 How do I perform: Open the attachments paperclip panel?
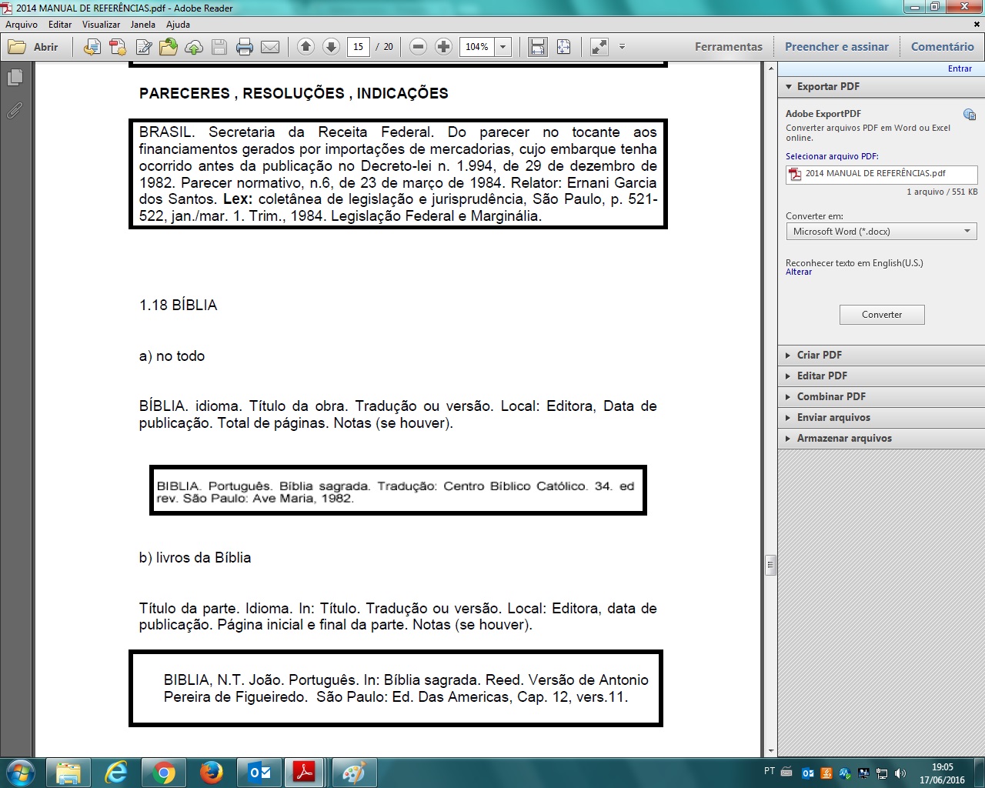click(x=15, y=111)
